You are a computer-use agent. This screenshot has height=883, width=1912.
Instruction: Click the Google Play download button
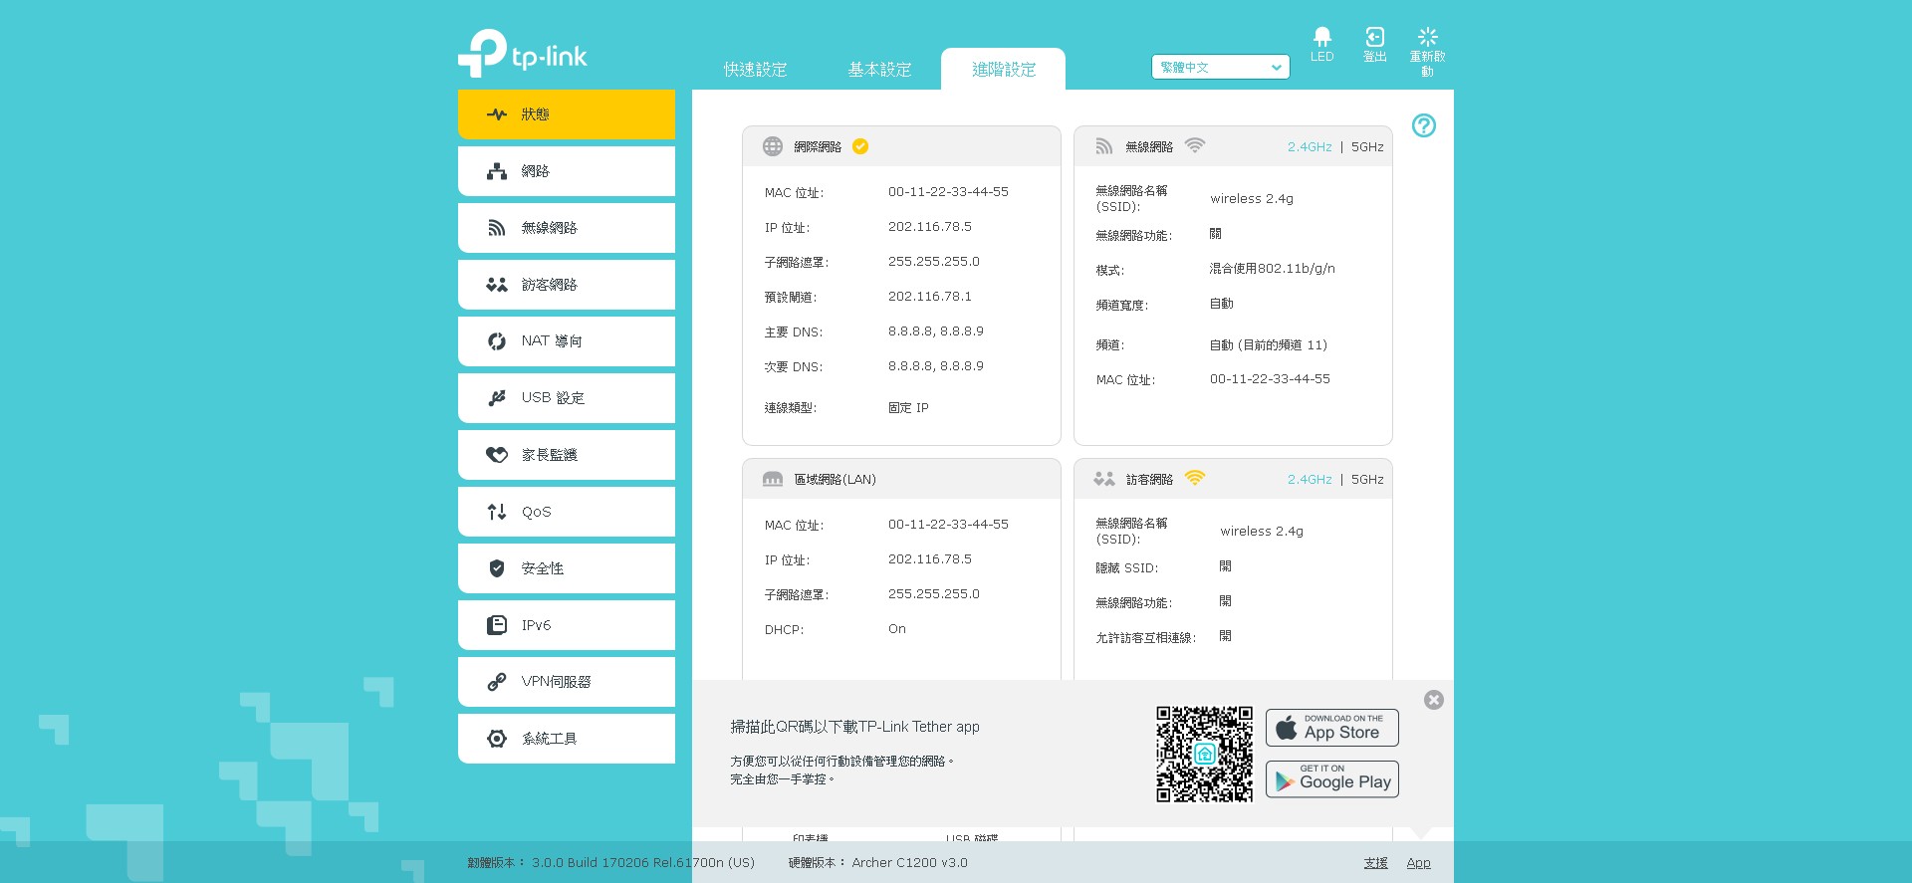click(1332, 779)
